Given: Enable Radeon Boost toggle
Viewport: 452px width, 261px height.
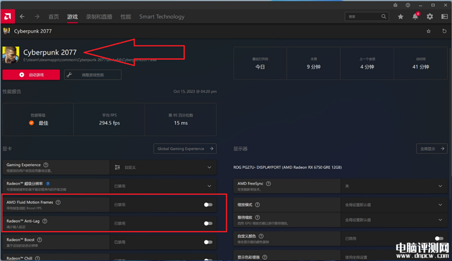Looking at the screenshot, I should pyautogui.click(x=208, y=242).
